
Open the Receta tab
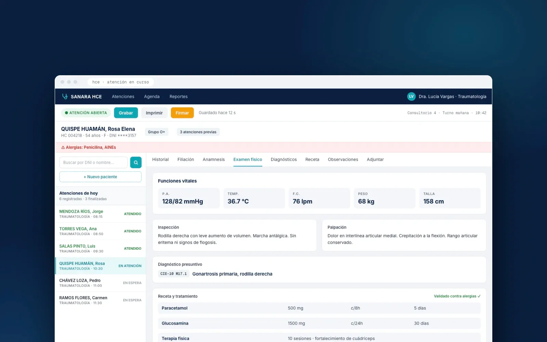pos(312,159)
